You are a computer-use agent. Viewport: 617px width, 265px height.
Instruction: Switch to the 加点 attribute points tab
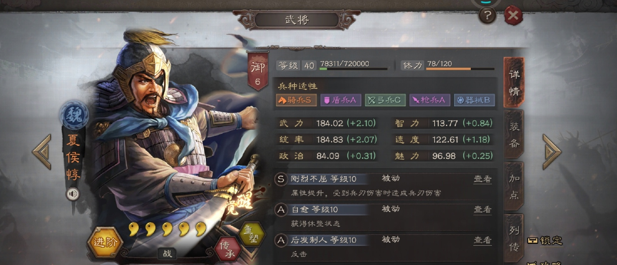514,186
